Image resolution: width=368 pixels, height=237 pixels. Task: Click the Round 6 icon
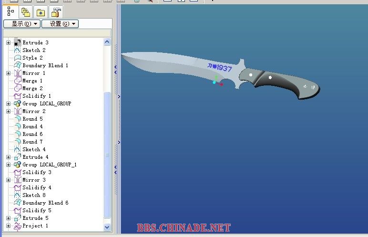pyautogui.click(x=17, y=134)
